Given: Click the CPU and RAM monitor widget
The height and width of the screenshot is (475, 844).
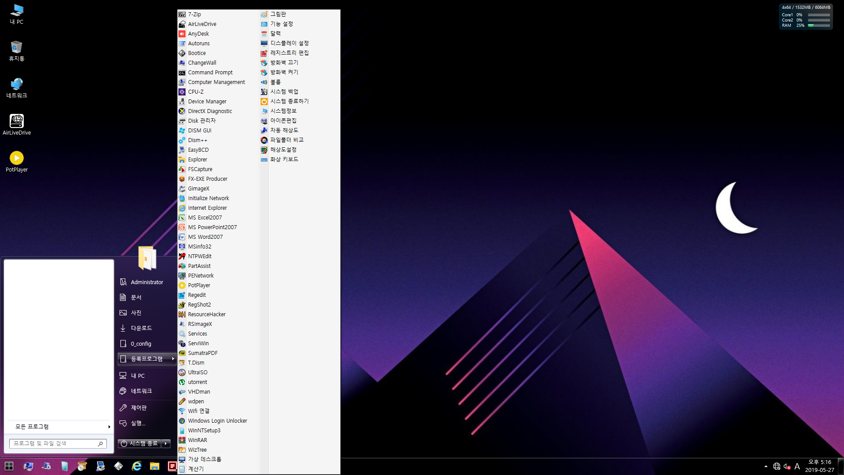Looking at the screenshot, I should [806, 17].
